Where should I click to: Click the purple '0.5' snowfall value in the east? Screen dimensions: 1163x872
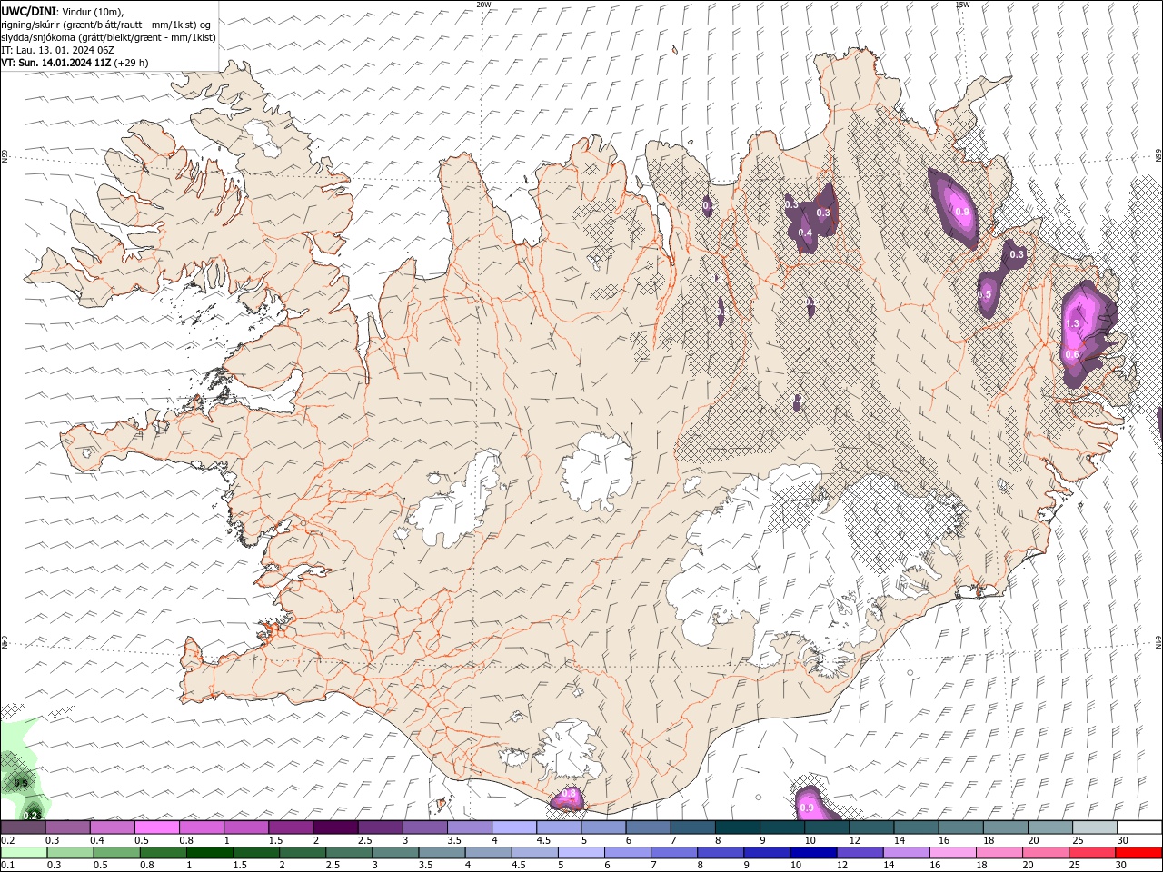pyautogui.click(x=984, y=294)
